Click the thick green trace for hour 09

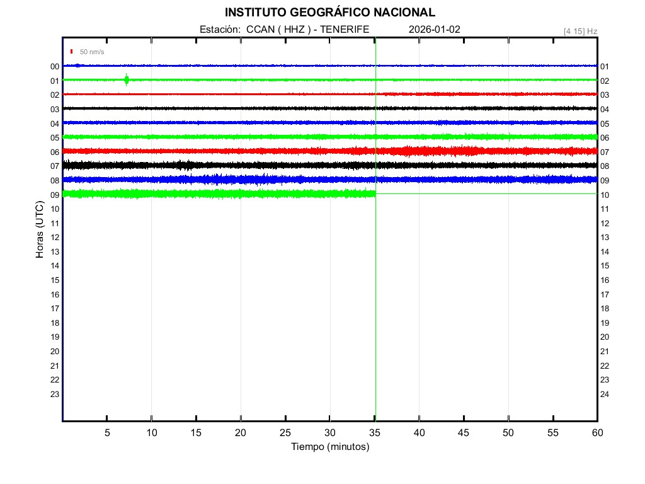click(220, 193)
